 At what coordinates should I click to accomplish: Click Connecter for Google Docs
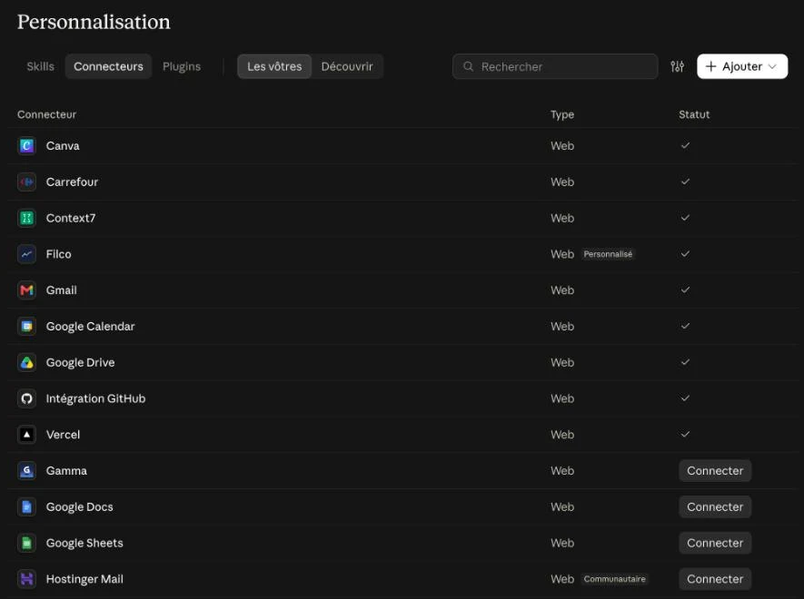tap(715, 506)
